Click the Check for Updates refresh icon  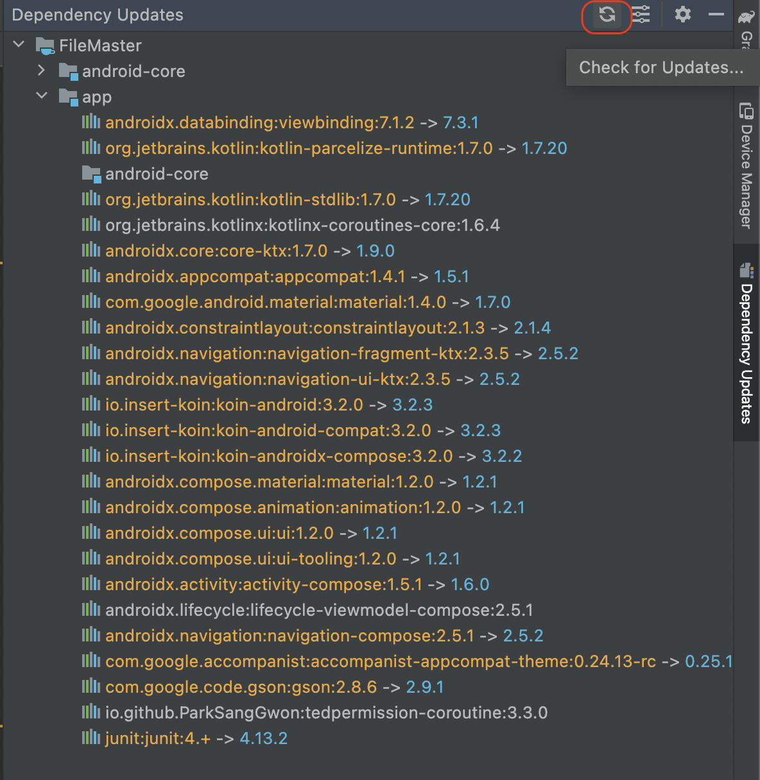tap(607, 14)
